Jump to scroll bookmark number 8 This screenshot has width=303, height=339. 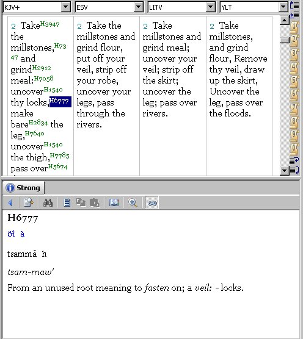(294, 122)
